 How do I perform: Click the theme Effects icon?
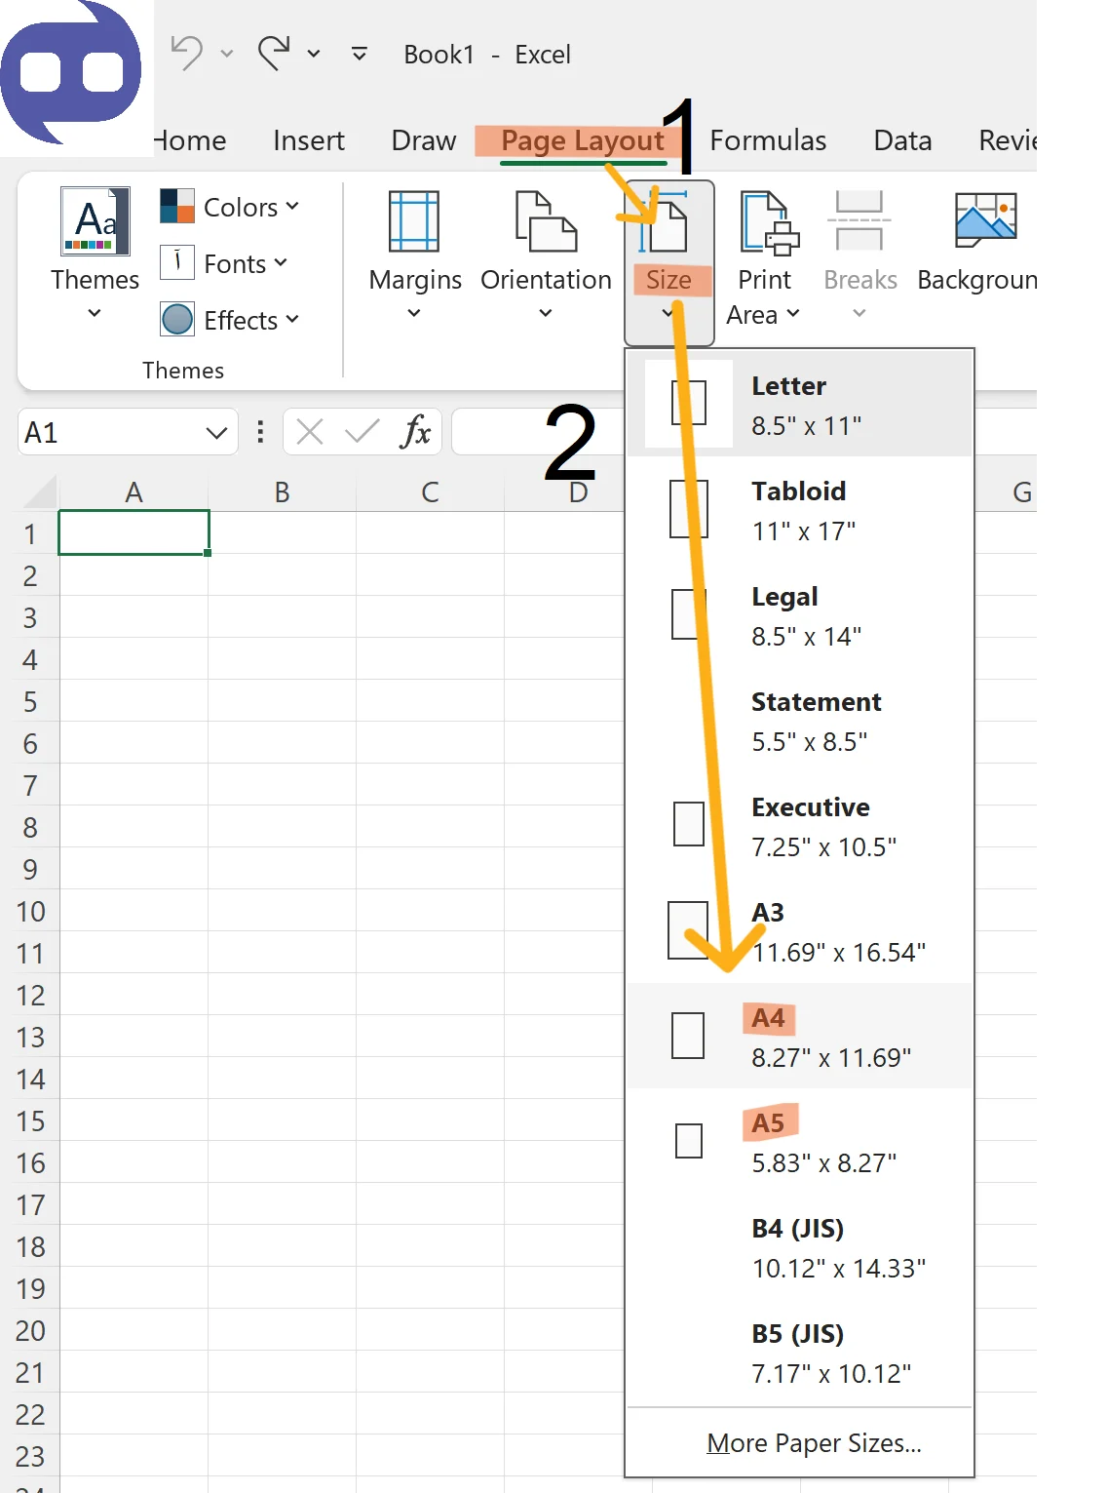[x=177, y=319]
